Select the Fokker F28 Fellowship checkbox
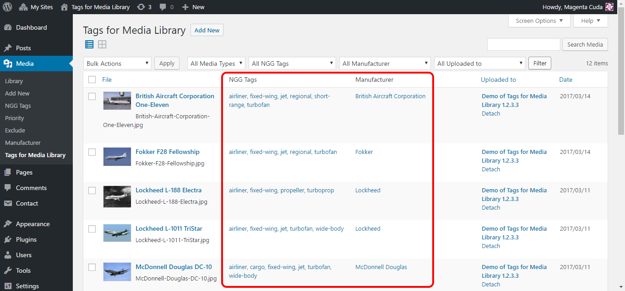Screen dimensions: 625x291 (x=92, y=152)
